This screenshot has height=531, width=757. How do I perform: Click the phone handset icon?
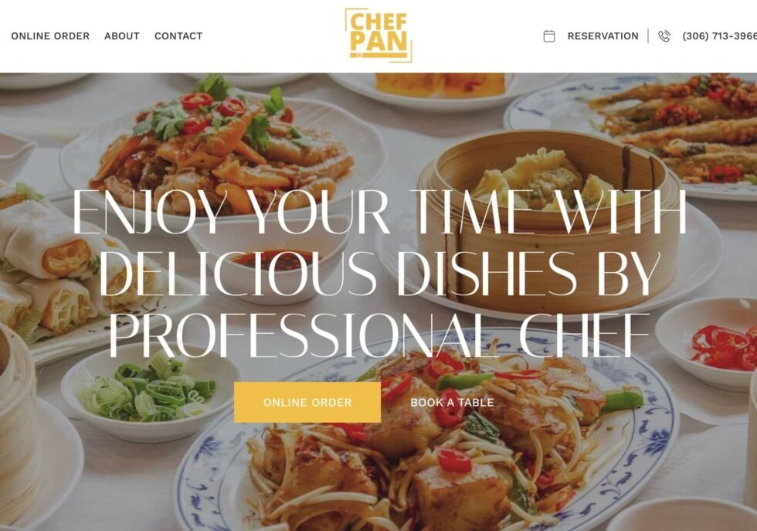coord(664,36)
